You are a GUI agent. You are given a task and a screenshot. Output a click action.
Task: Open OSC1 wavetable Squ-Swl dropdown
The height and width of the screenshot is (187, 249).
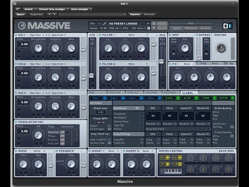point(36,35)
